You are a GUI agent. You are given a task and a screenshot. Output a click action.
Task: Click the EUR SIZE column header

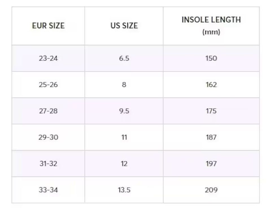tap(48, 26)
